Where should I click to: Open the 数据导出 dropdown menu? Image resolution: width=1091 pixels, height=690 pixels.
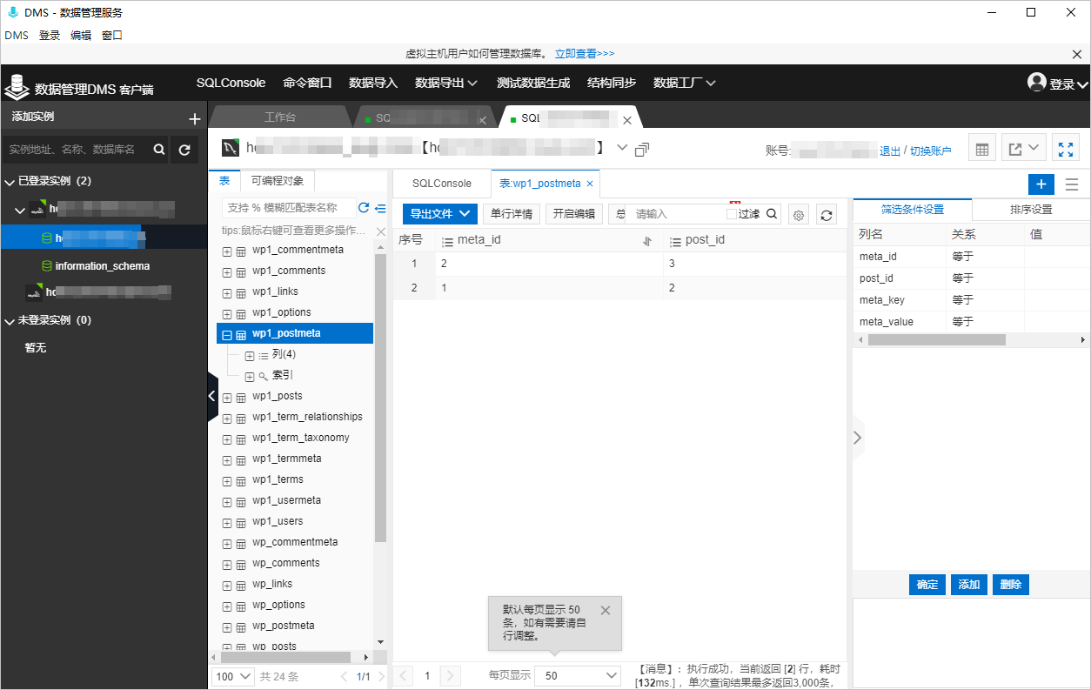click(x=446, y=83)
